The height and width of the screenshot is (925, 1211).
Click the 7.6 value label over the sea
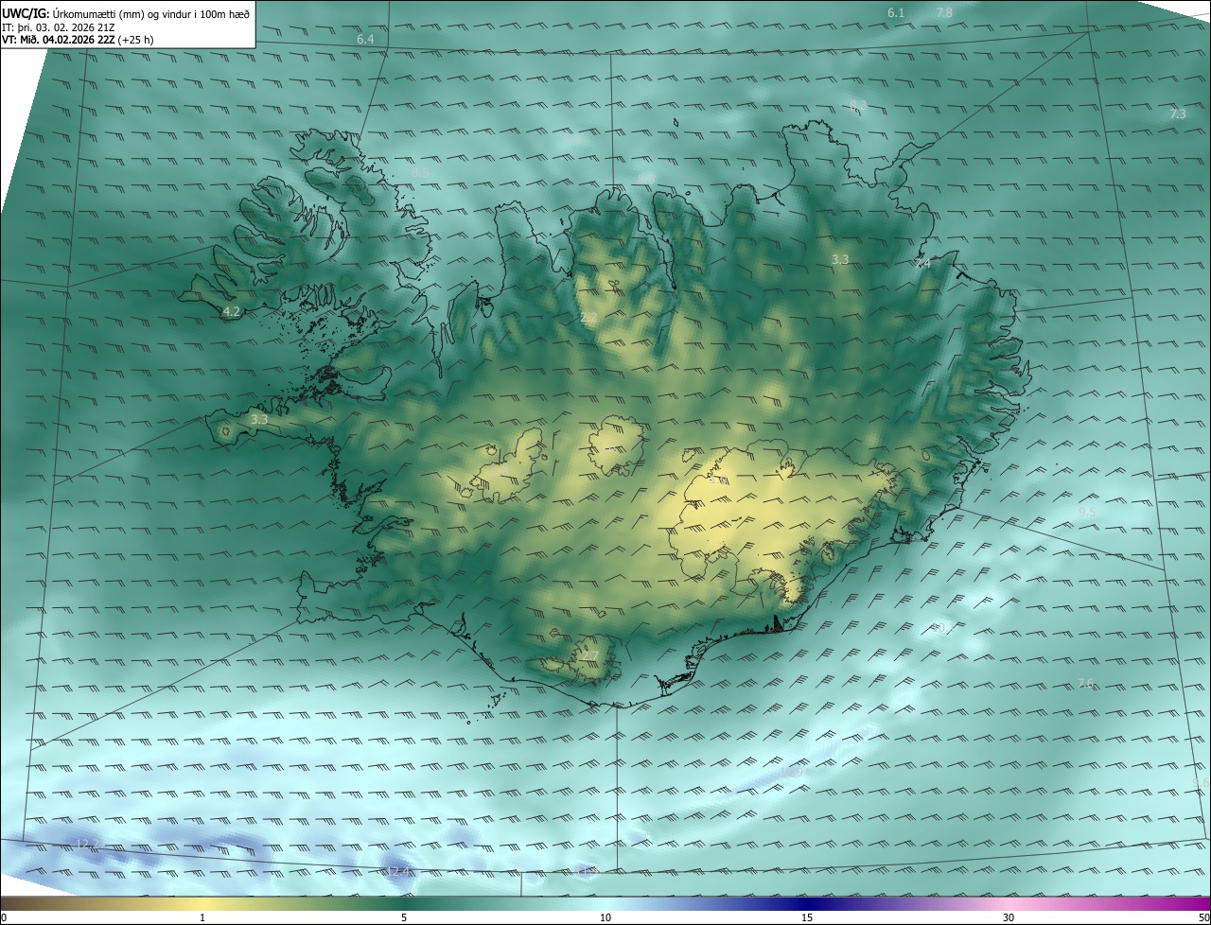pos(1085,683)
